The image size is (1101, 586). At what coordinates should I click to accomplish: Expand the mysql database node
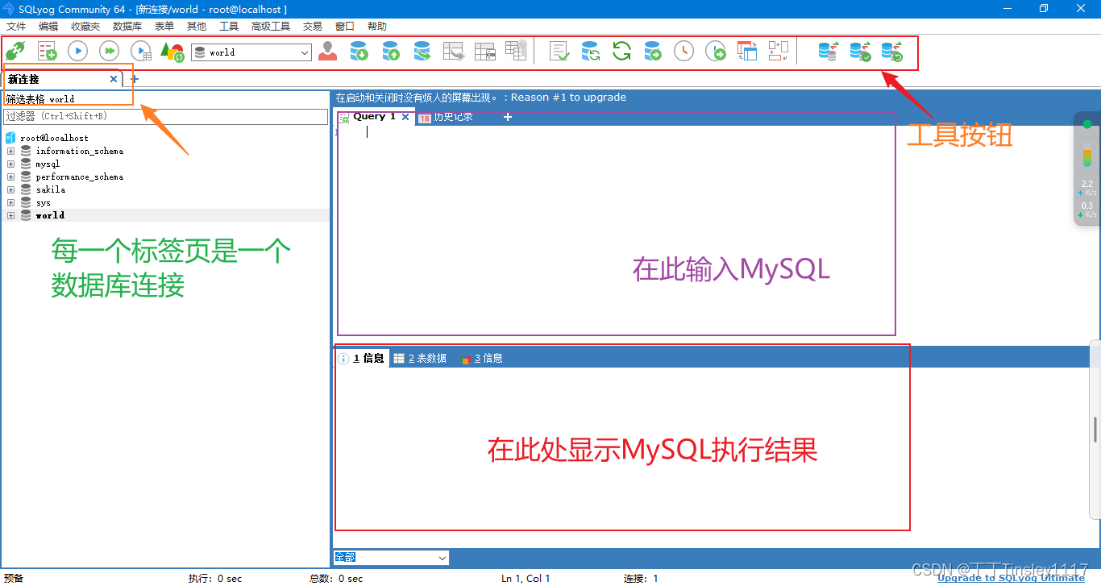pos(11,164)
